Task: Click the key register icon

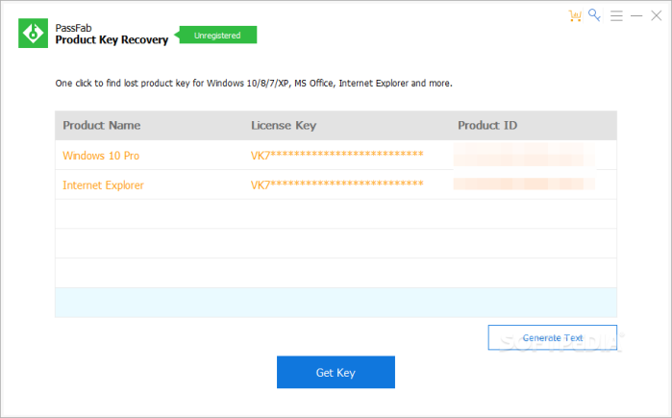Action: click(x=594, y=15)
